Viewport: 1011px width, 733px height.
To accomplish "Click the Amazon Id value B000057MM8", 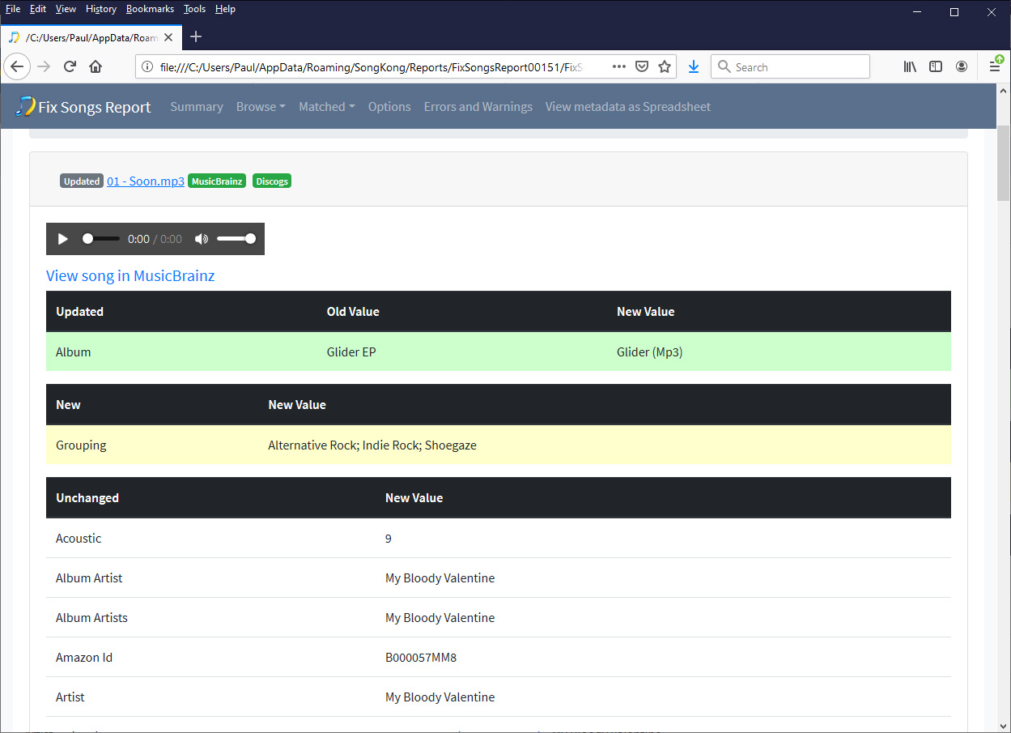I will click(x=421, y=658).
